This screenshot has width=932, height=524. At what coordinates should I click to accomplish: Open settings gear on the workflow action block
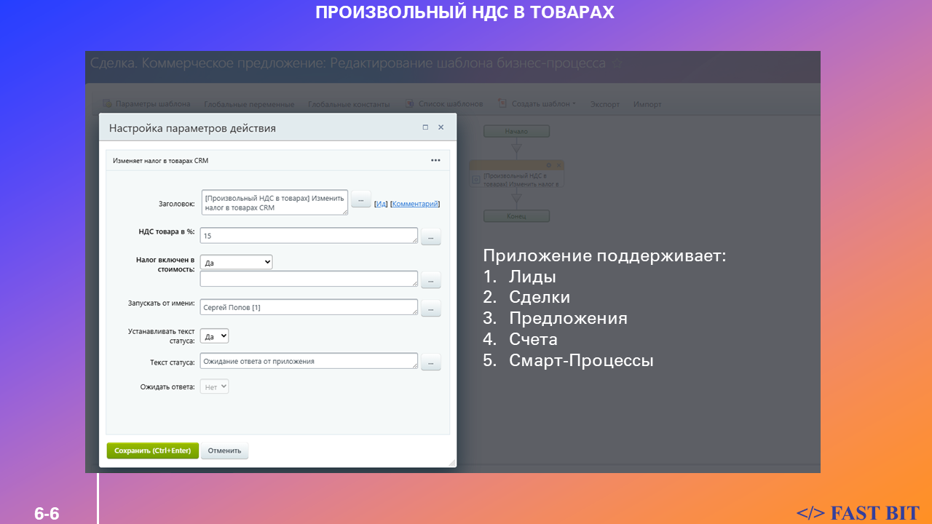(548, 165)
